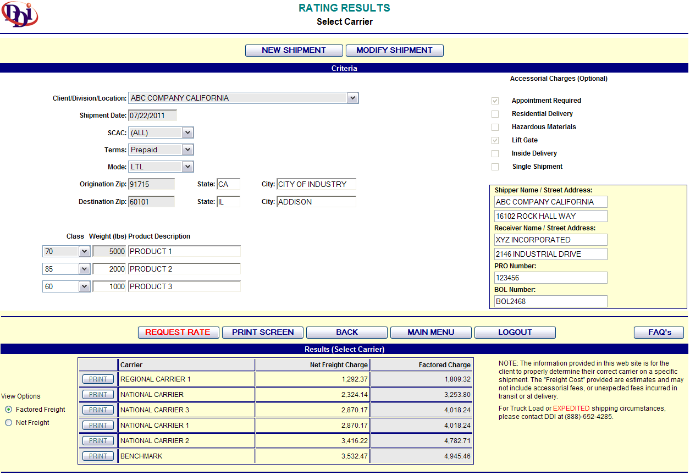Click the Addison city field
Image resolution: width=690 pixels, height=475 pixels.
click(316, 202)
